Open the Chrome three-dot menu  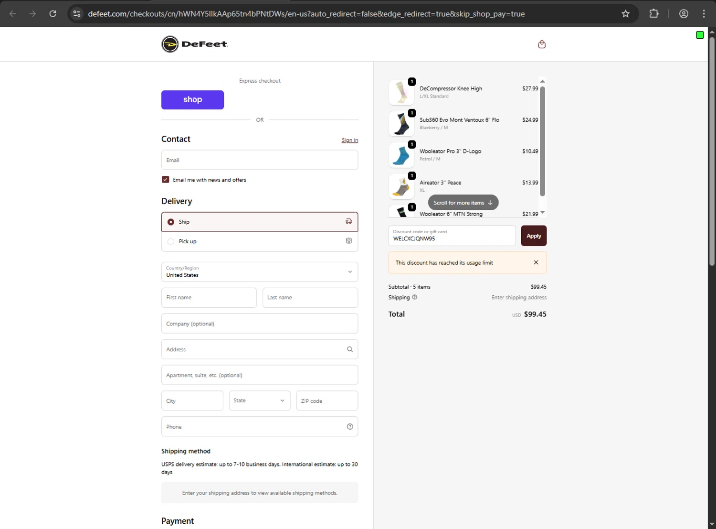point(704,14)
